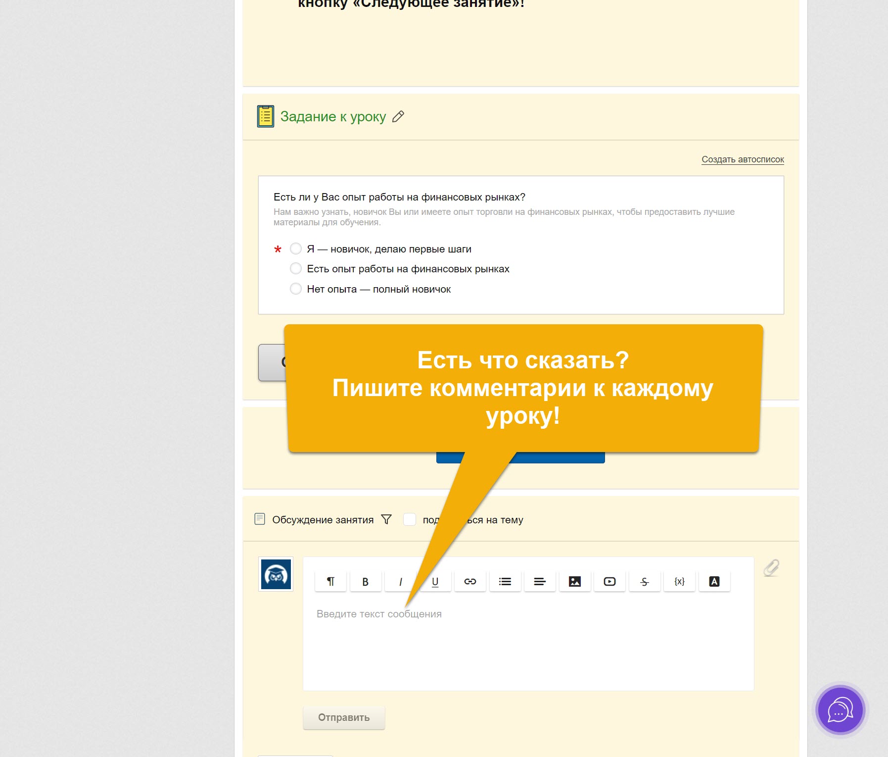
Task: Attach a file with the paperclip icon
Action: point(771,568)
